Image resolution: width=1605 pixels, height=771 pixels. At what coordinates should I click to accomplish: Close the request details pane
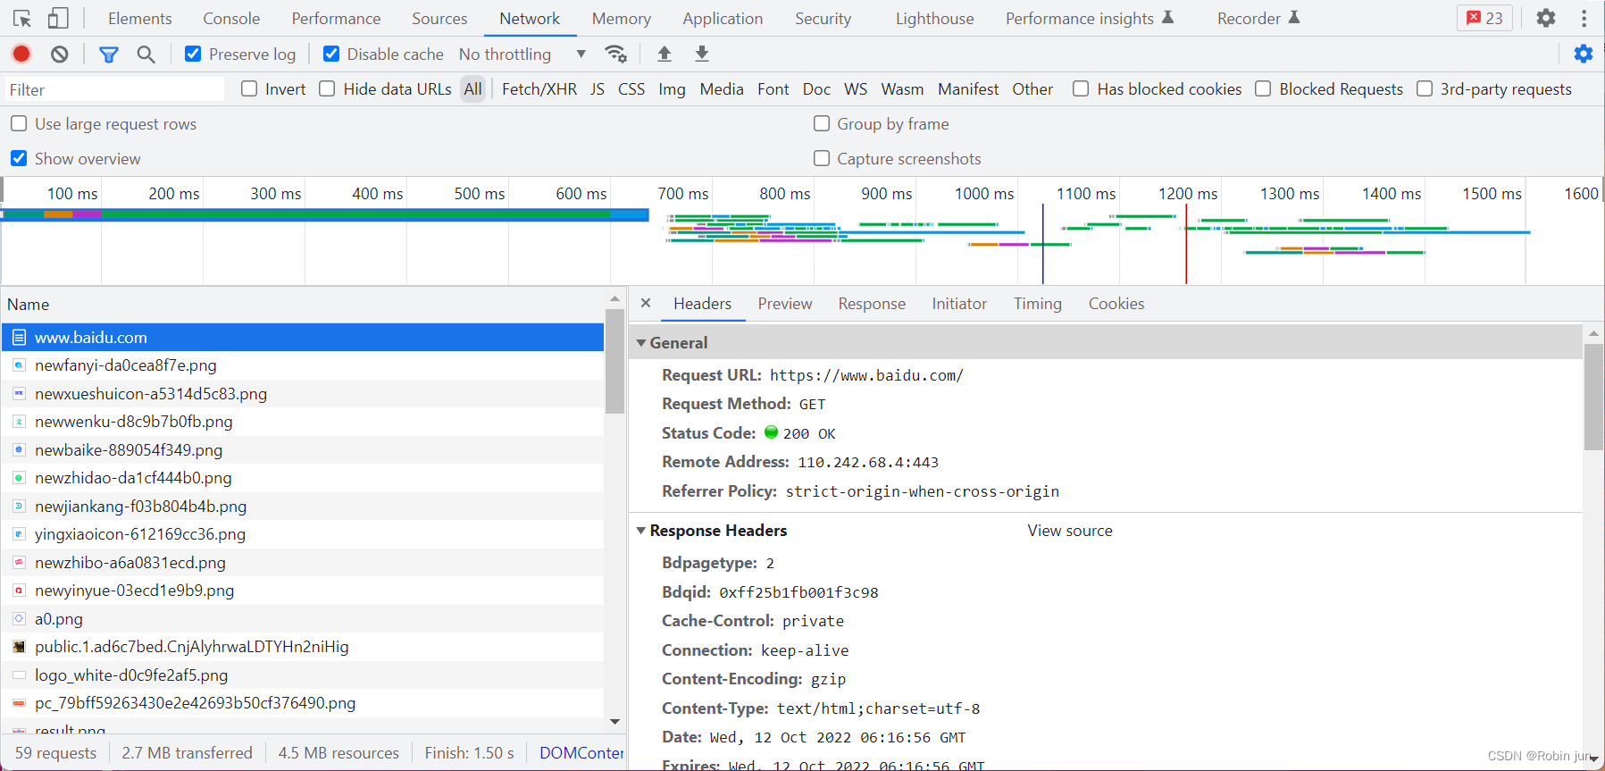point(646,304)
